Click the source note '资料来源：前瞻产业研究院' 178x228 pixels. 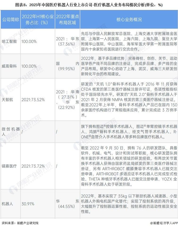pyautogui.click(x=20, y=223)
